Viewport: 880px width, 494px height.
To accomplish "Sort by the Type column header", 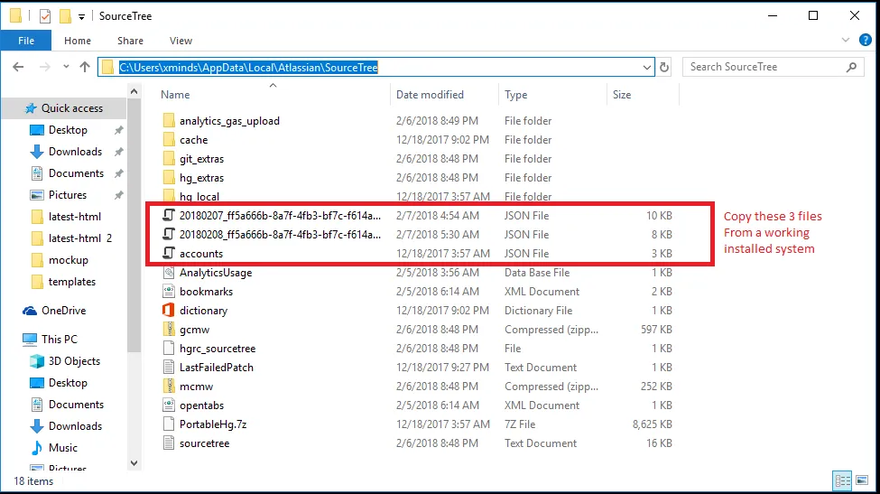I will point(515,94).
